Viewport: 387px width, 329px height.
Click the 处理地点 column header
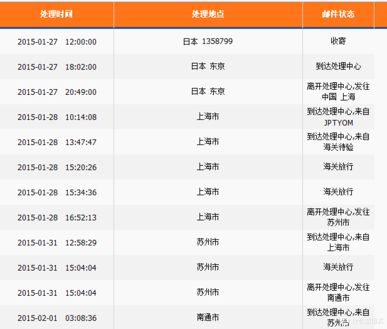click(208, 14)
